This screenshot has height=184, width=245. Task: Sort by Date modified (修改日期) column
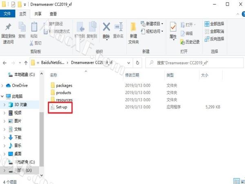(x=132, y=75)
